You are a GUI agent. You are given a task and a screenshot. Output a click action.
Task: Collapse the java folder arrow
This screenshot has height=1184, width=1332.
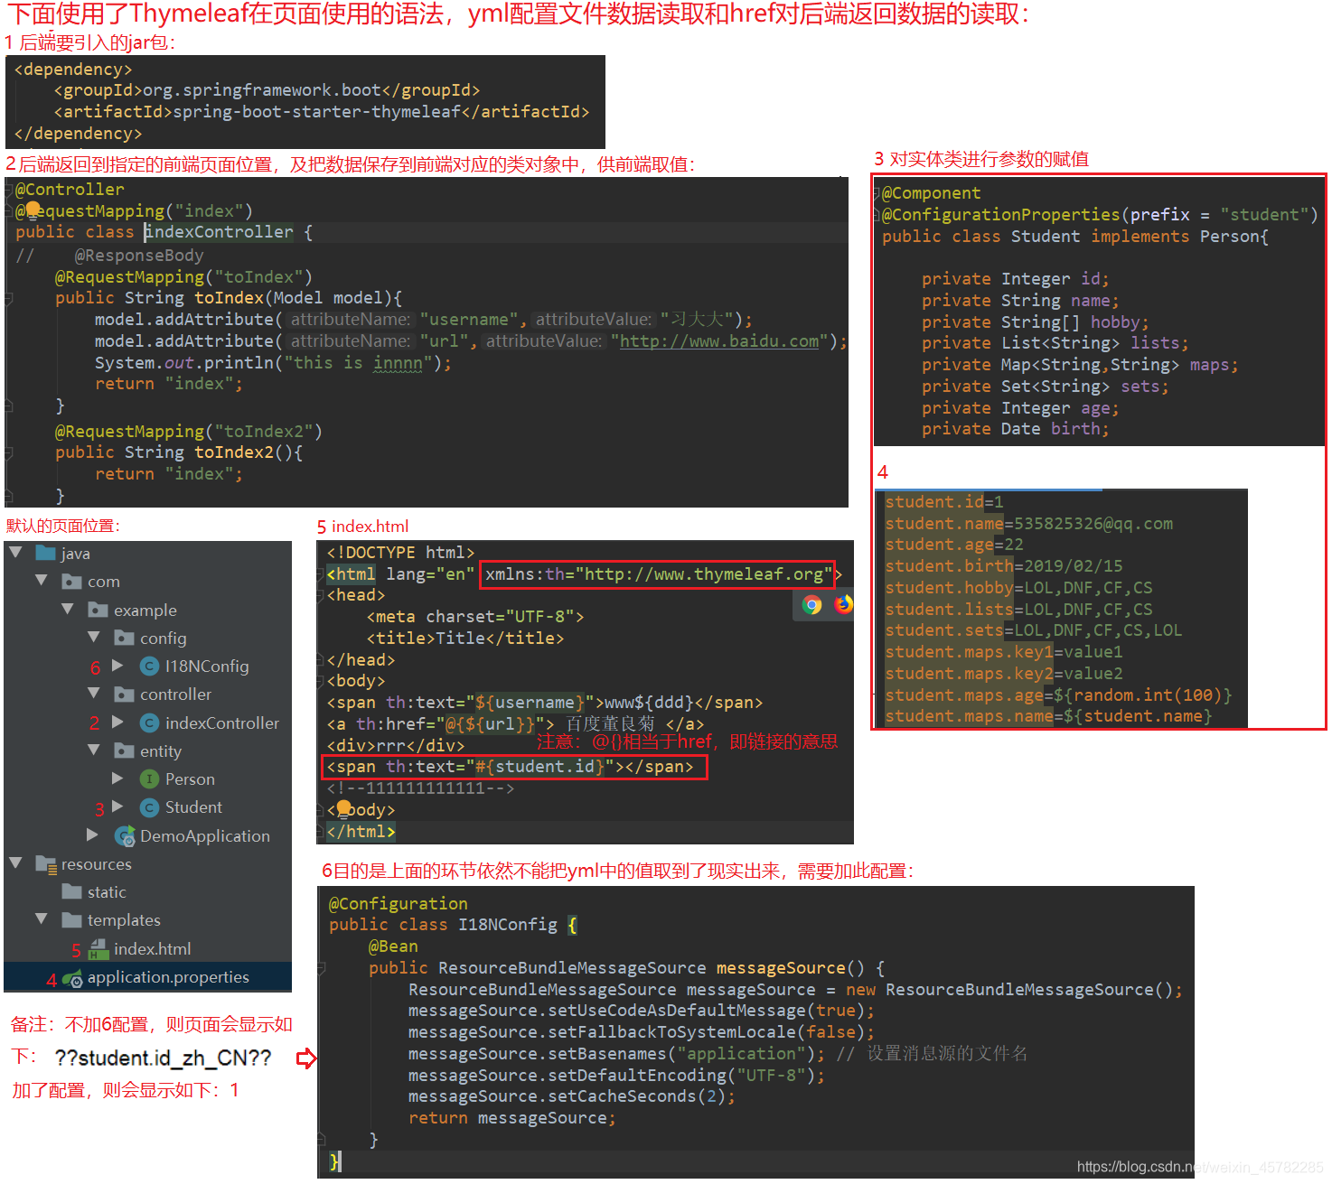[15, 552]
